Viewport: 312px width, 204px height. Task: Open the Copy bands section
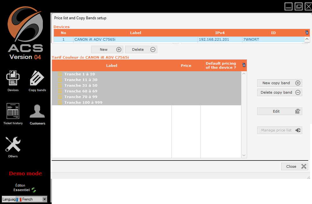(x=37, y=81)
